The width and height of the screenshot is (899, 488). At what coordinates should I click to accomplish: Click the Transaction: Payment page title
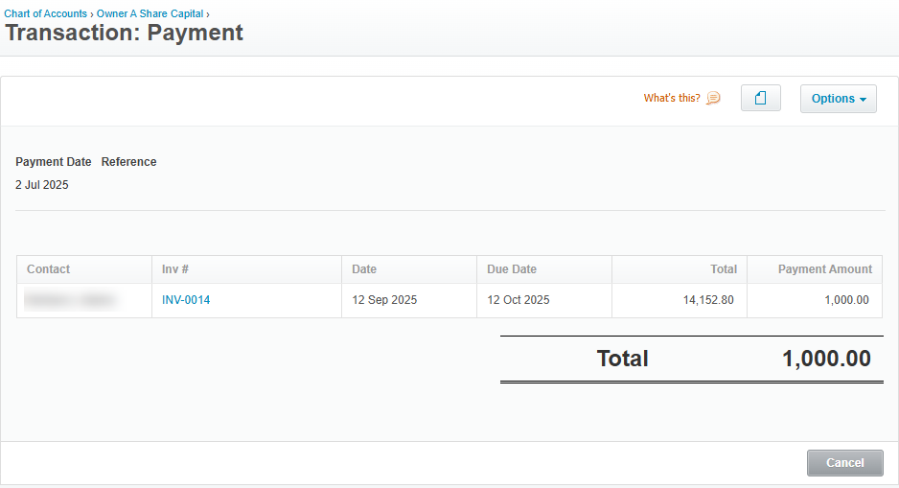point(125,34)
